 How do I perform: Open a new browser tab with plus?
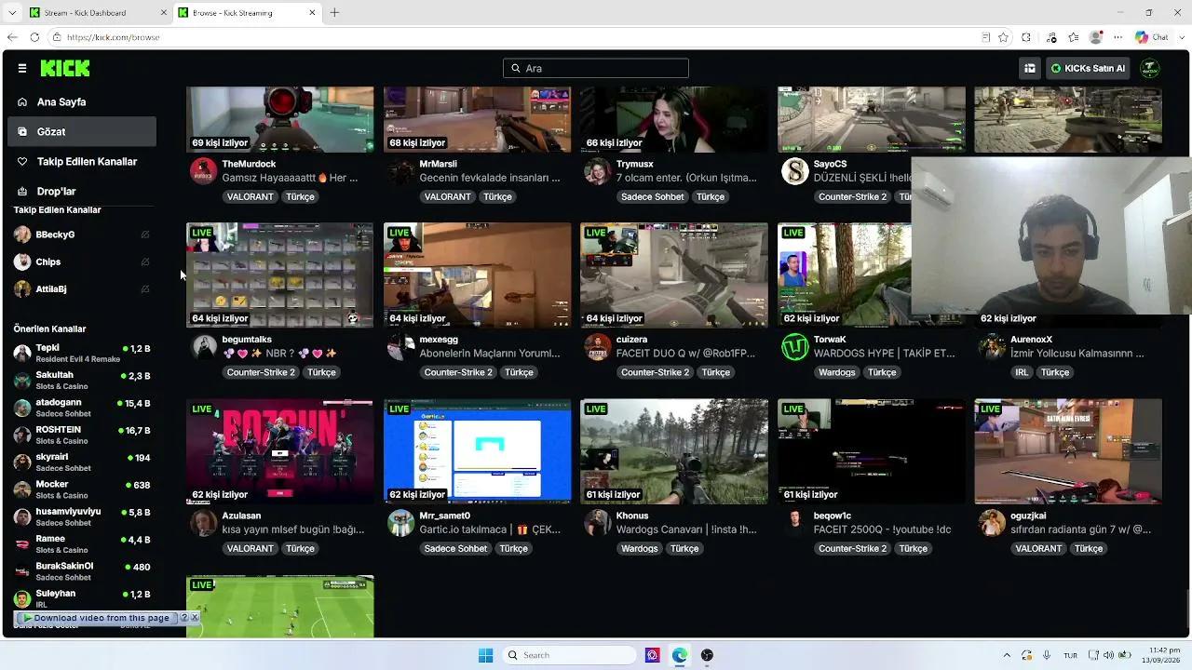334,12
